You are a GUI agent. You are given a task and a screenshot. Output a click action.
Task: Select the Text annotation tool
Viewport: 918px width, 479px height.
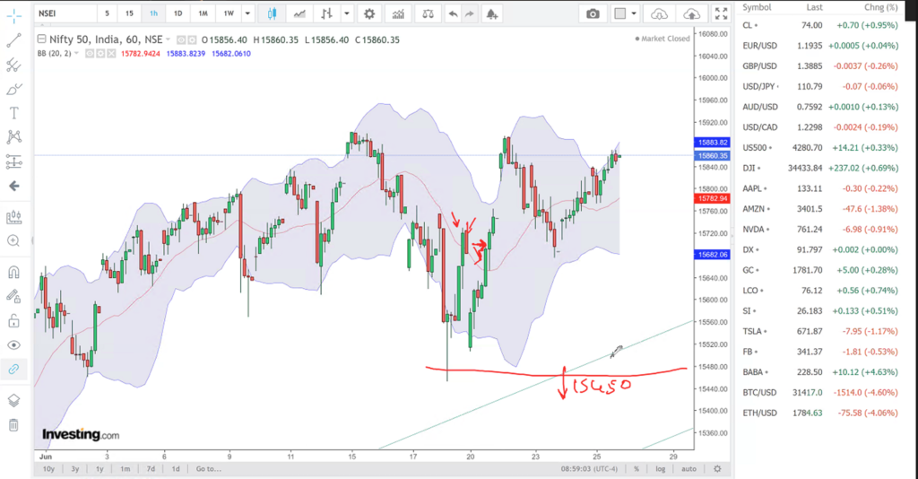pos(13,113)
